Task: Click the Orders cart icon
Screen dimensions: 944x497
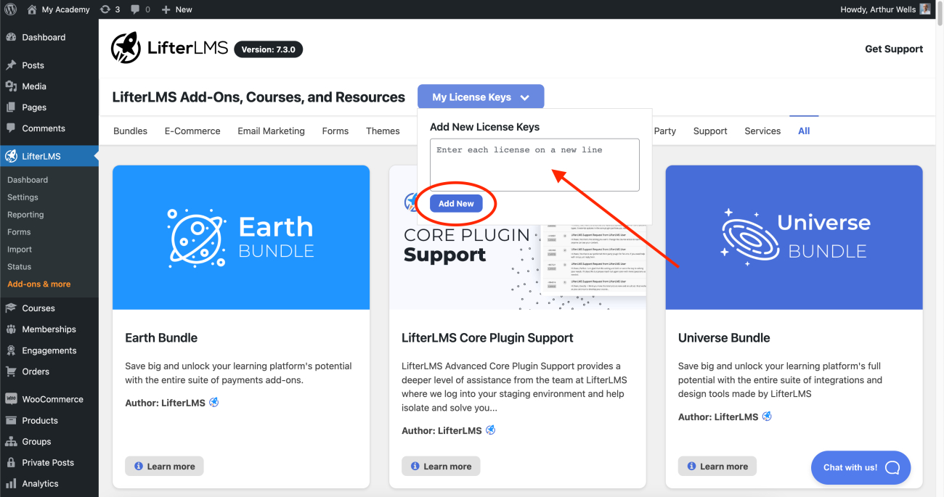Action: tap(11, 371)
